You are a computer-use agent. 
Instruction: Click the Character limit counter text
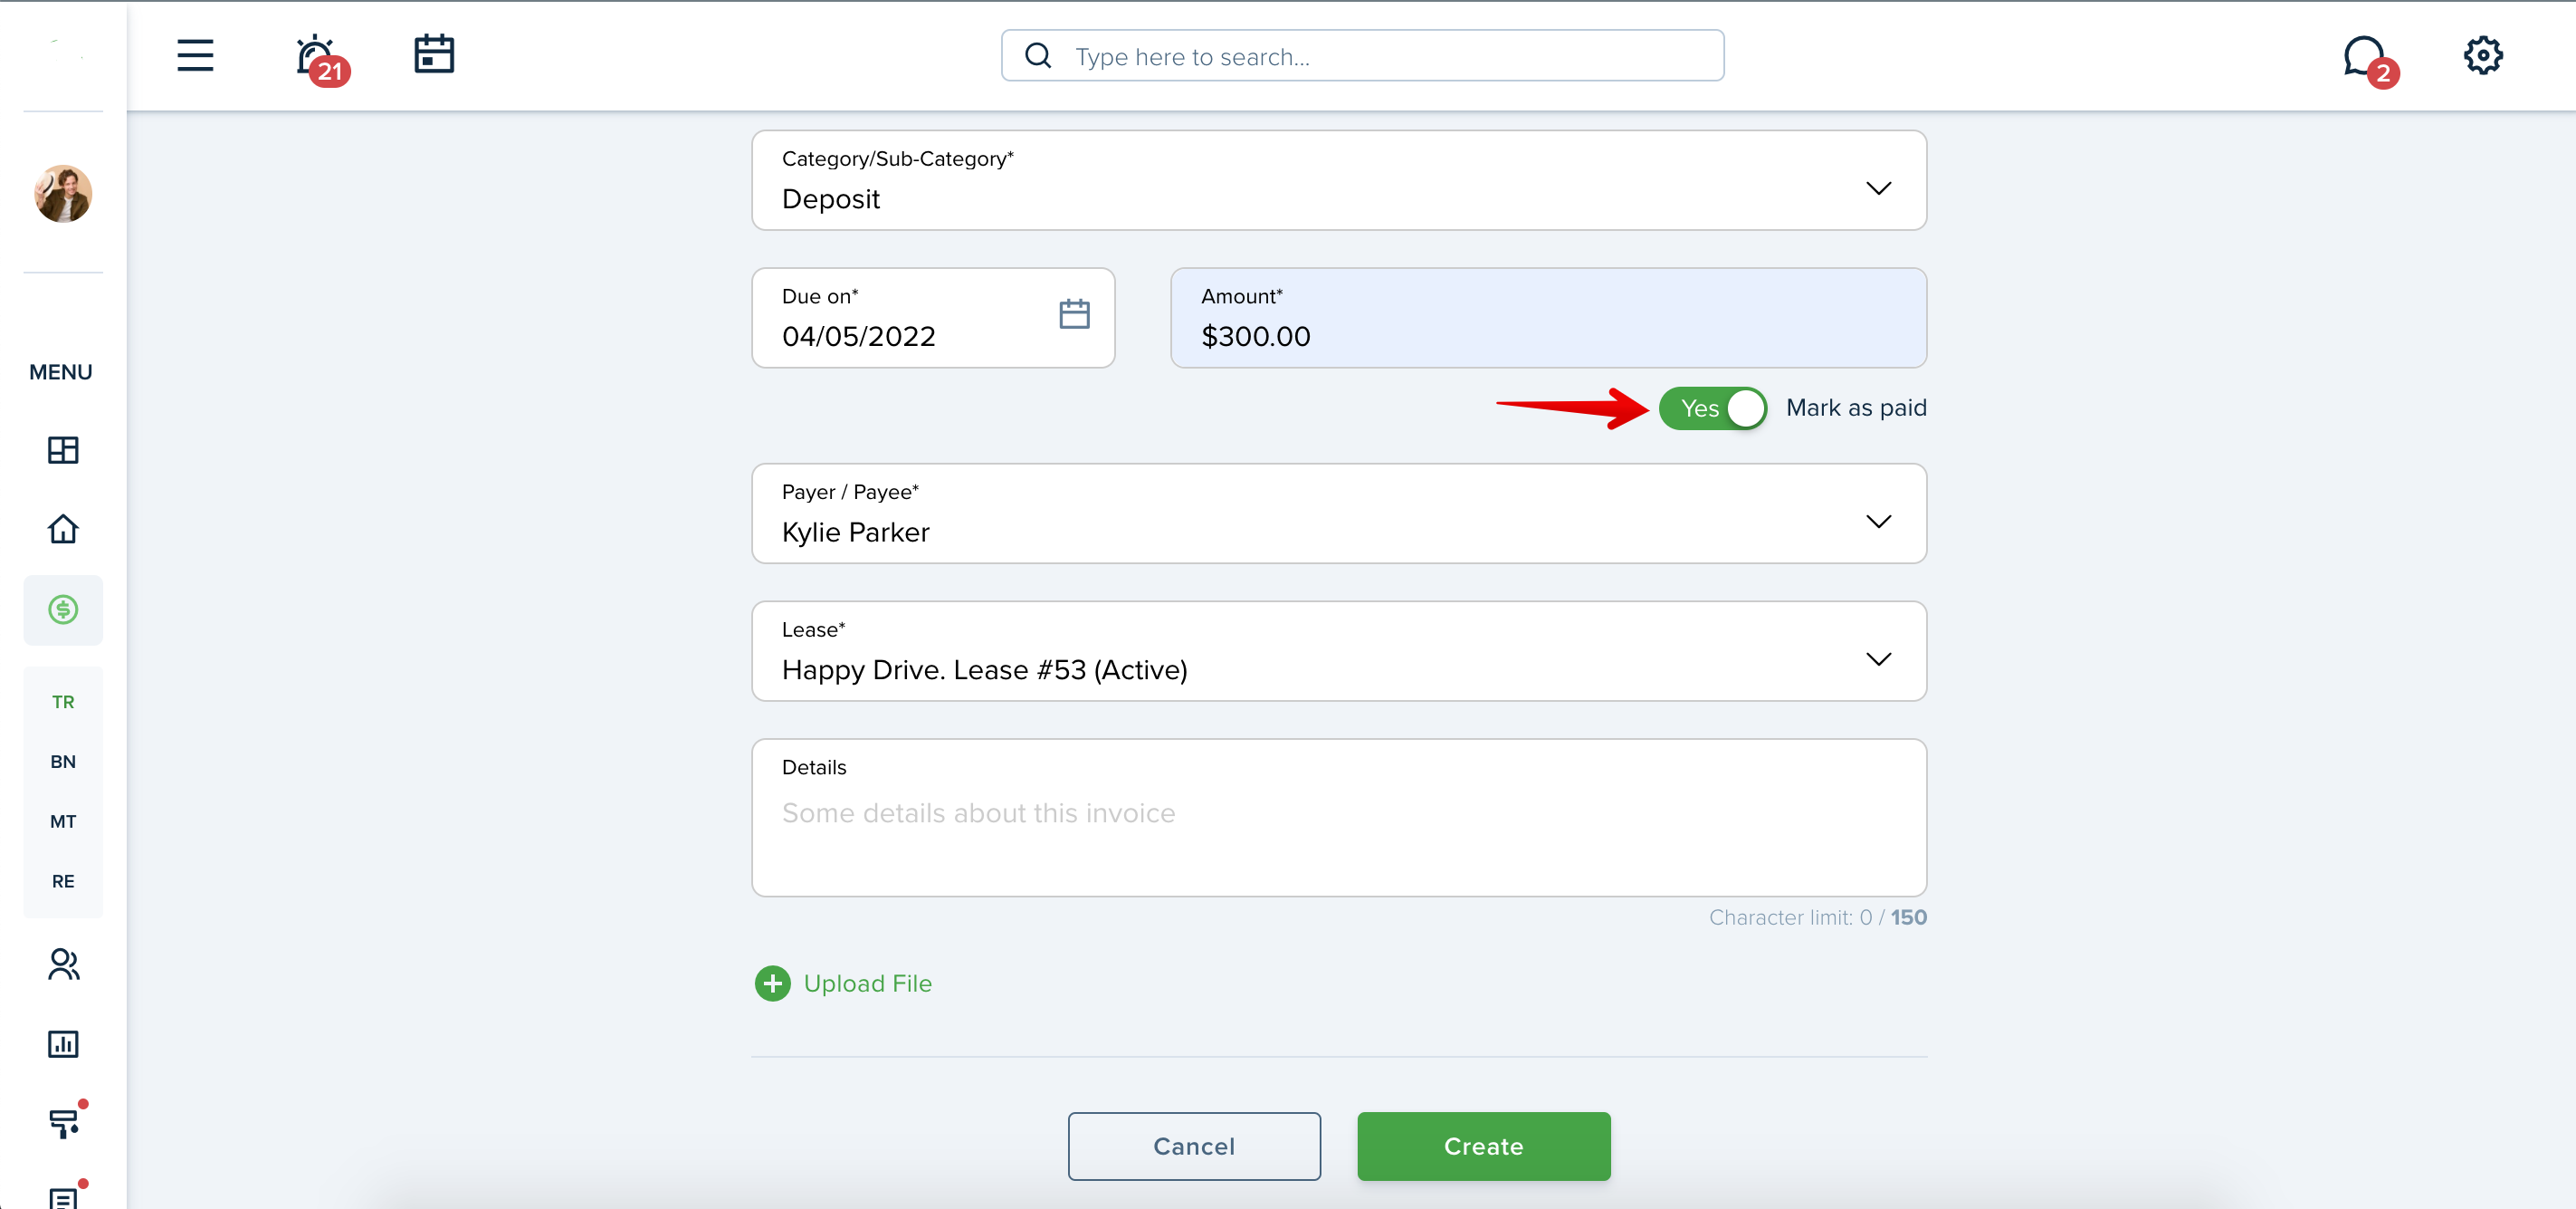[1817, 917]
